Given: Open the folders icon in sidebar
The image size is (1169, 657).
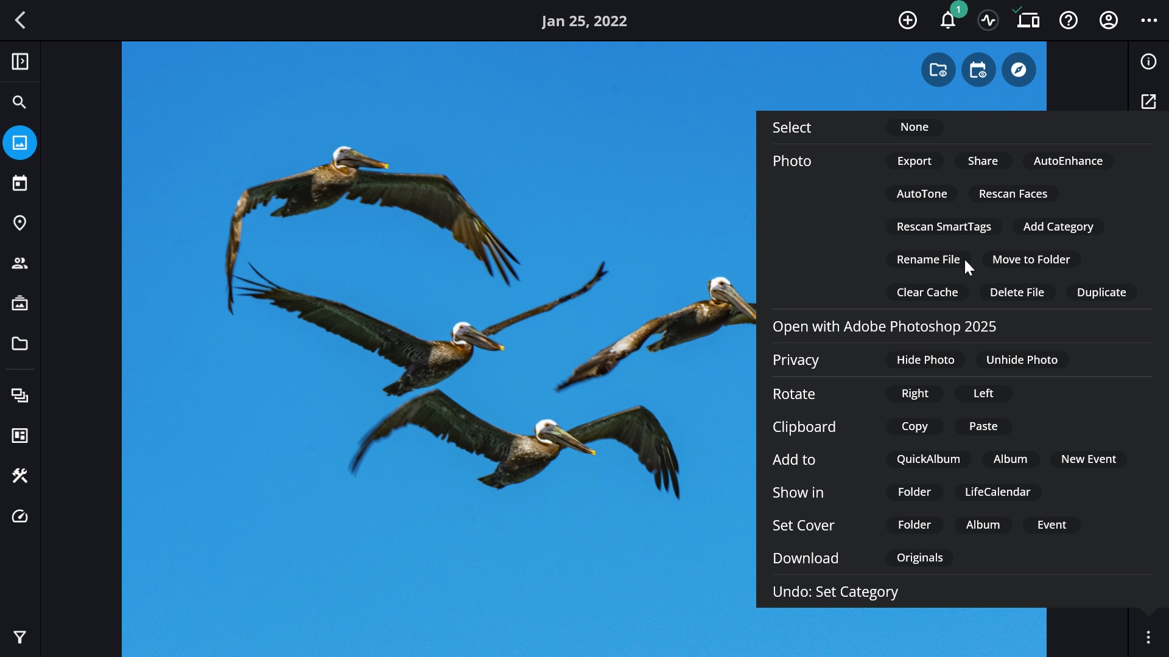Looking at the screenshot, I should coord(19,344).
